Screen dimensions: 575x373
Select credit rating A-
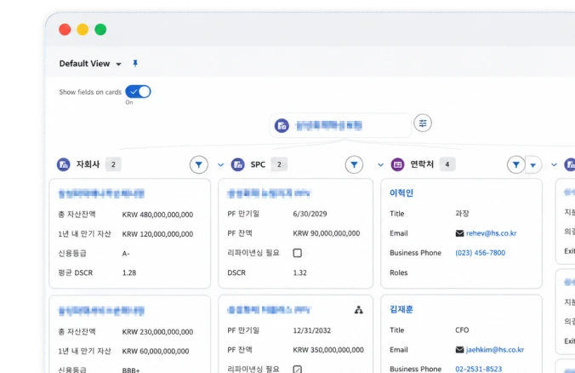[x=126, y=253]
